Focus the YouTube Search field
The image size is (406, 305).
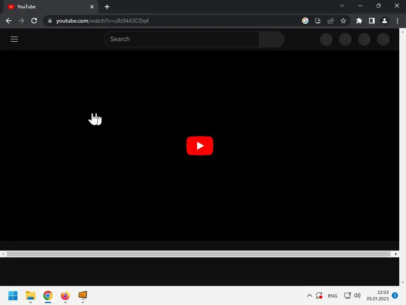point(181,39)
